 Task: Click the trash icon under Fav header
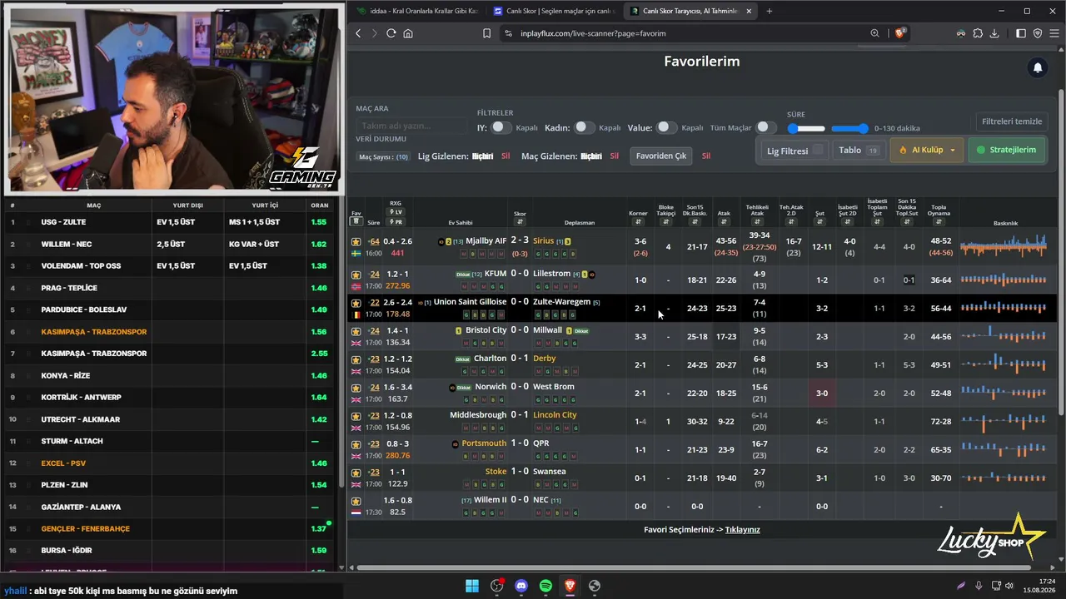click(356, 221)
